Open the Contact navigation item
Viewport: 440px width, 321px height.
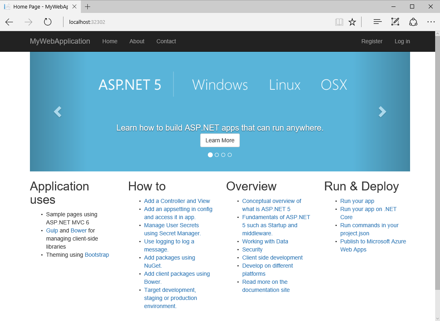coord(166,41)
